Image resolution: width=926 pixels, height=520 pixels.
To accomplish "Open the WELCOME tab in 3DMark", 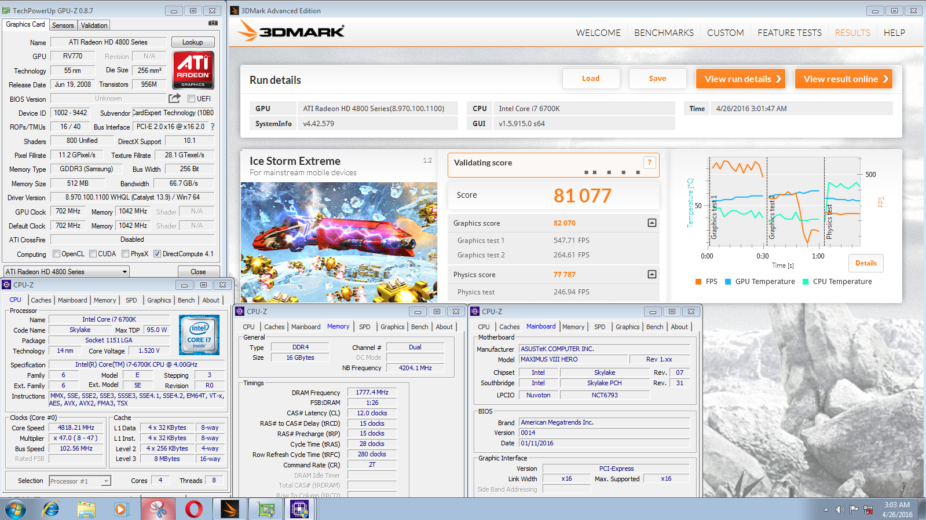I will (598, 33).
